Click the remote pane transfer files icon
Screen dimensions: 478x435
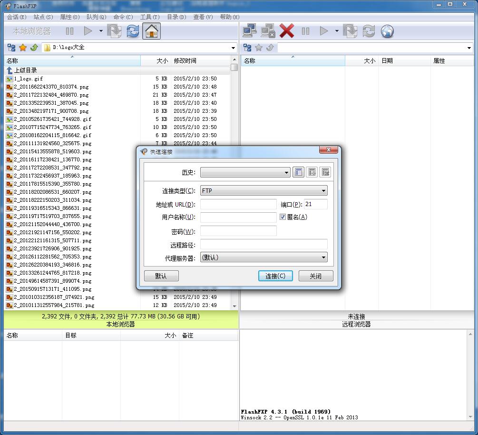tap(350, 31)
